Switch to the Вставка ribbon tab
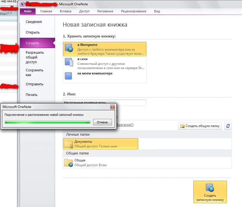 pyautogui.click(x=65, y=11)
